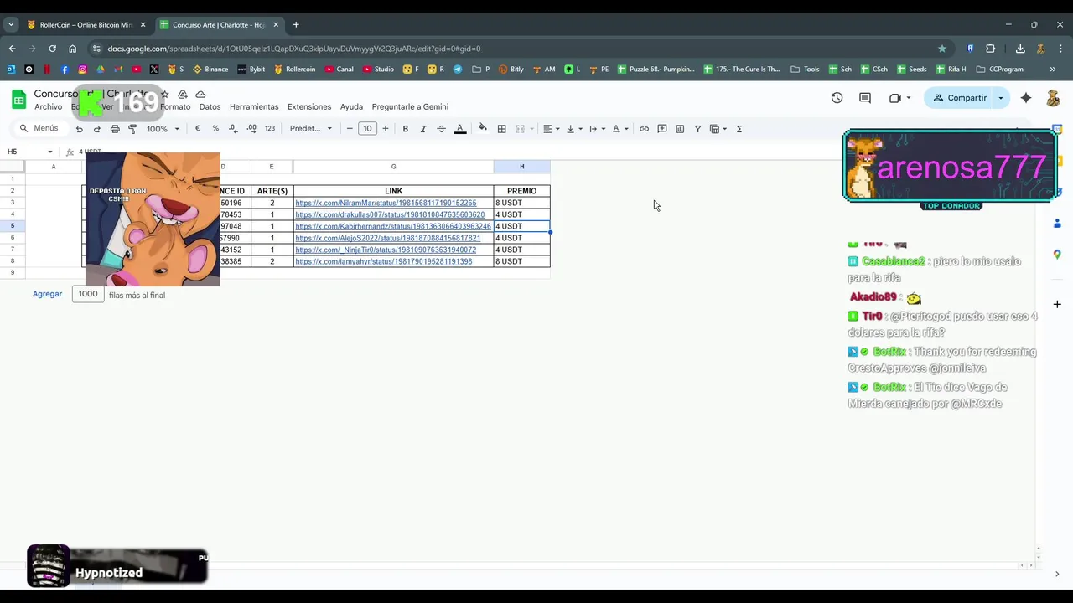This screenshot has height=603, width=1073.
Task: Open the borders tool
Action: pos(501,129)
